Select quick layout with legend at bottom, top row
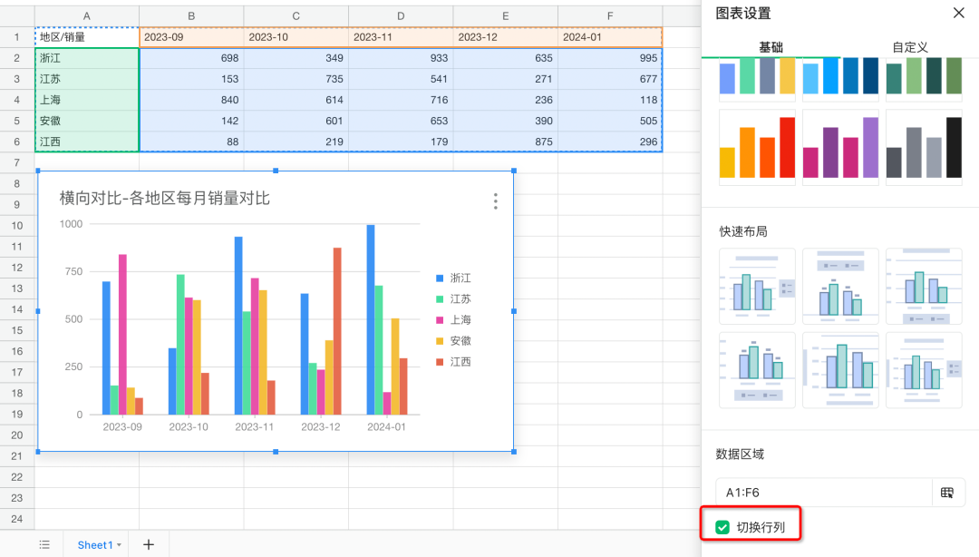 pyautogui.click(x=924, y=287)
